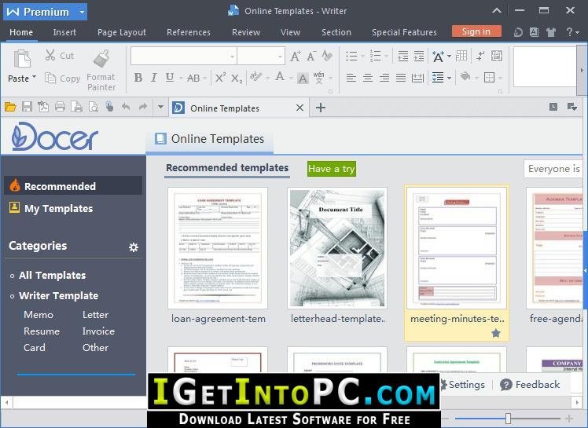This screenshot has width=588, height=428.
Task: Toggle superscript X² formatting
Action: coord(220,77)
